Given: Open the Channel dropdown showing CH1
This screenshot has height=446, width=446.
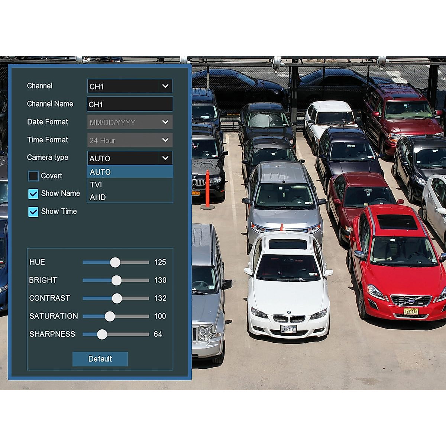Looking at the screenshot, I should tap(129, 86).
